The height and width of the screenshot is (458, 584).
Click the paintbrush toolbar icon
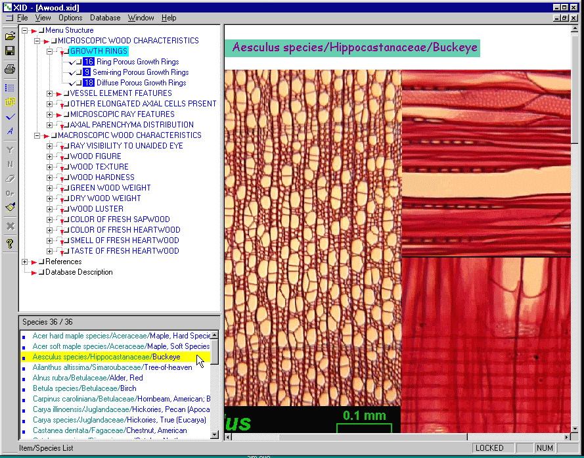(x=10, y=207)
